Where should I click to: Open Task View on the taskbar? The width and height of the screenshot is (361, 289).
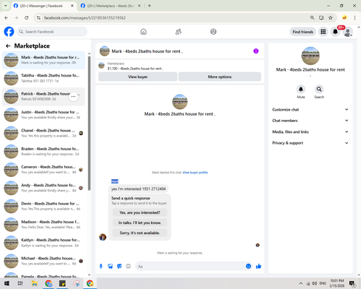(20, 283)
